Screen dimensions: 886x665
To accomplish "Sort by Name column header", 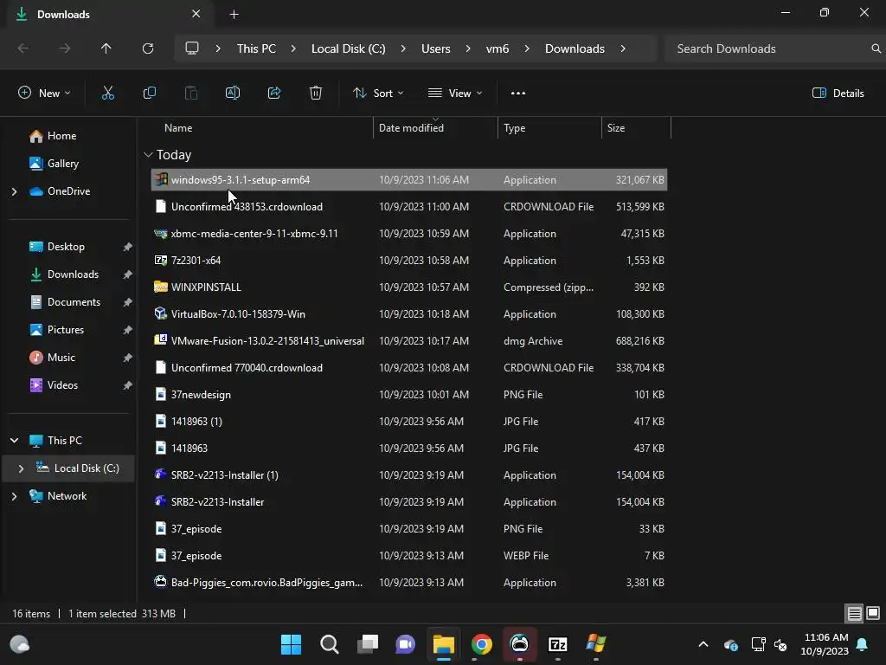I will [x=178, y=128].
